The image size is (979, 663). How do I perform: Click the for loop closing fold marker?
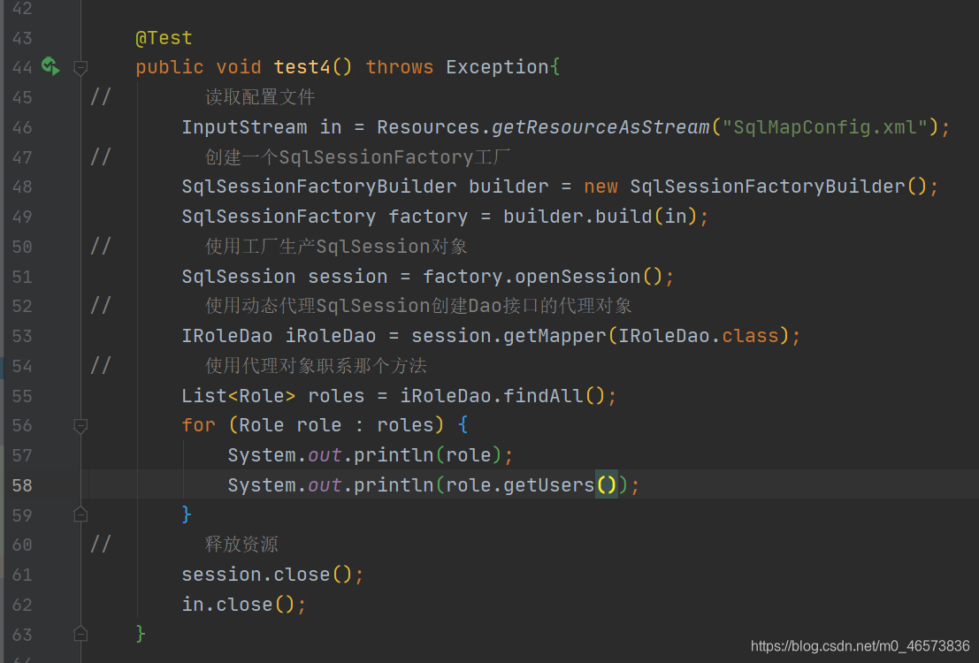[x=80, y=514]
